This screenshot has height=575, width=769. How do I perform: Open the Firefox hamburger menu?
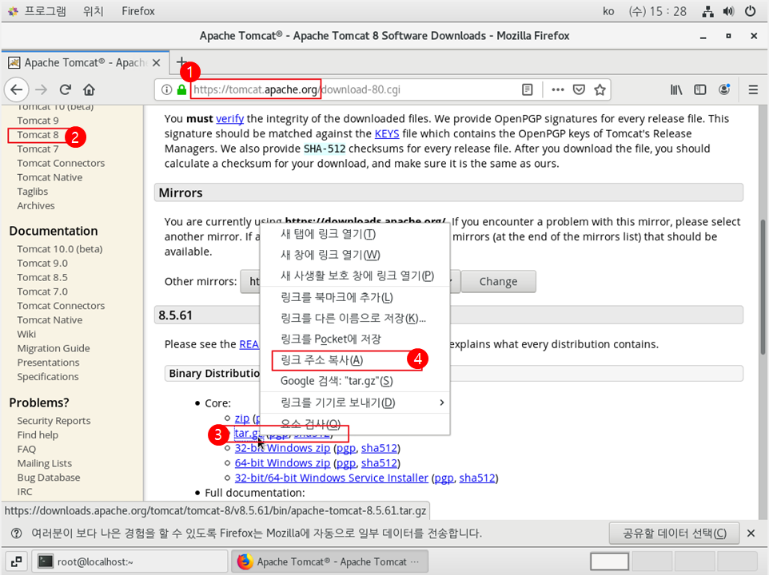coord(753,89)
